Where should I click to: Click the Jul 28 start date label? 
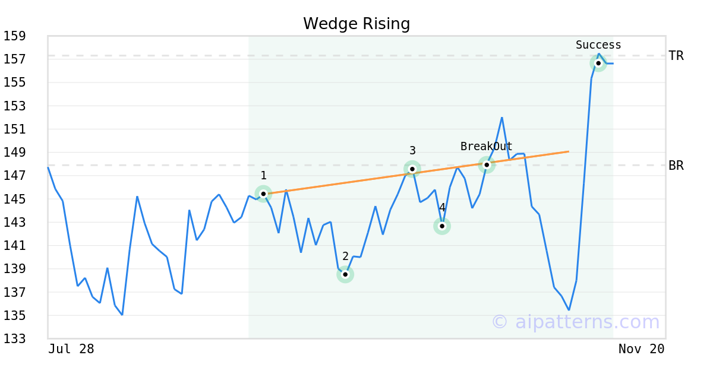(x=71, y=349)
